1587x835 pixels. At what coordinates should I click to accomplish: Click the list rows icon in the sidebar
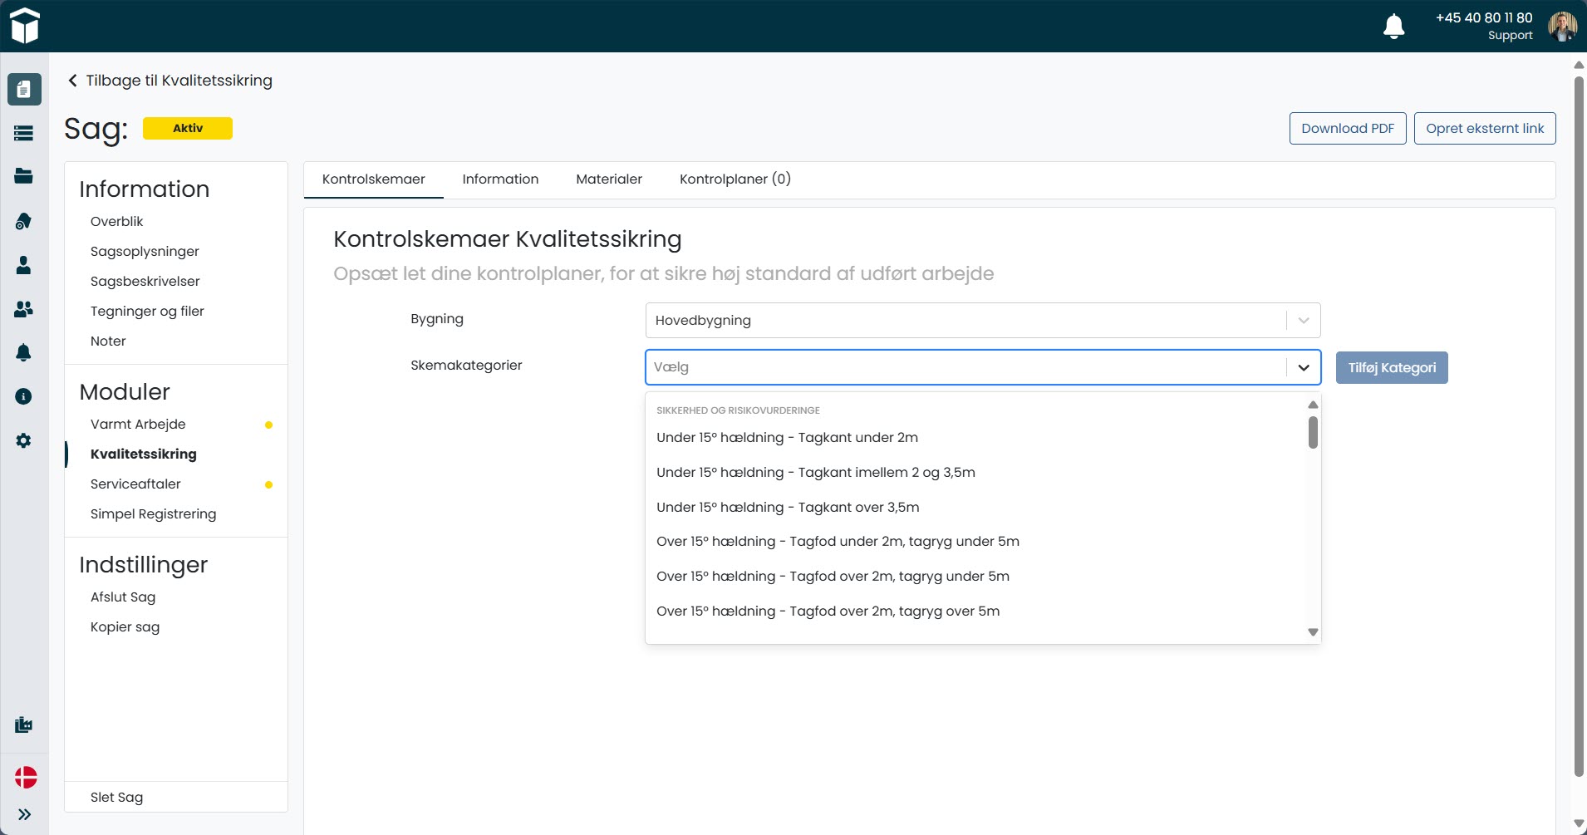[x=24, y=133]
